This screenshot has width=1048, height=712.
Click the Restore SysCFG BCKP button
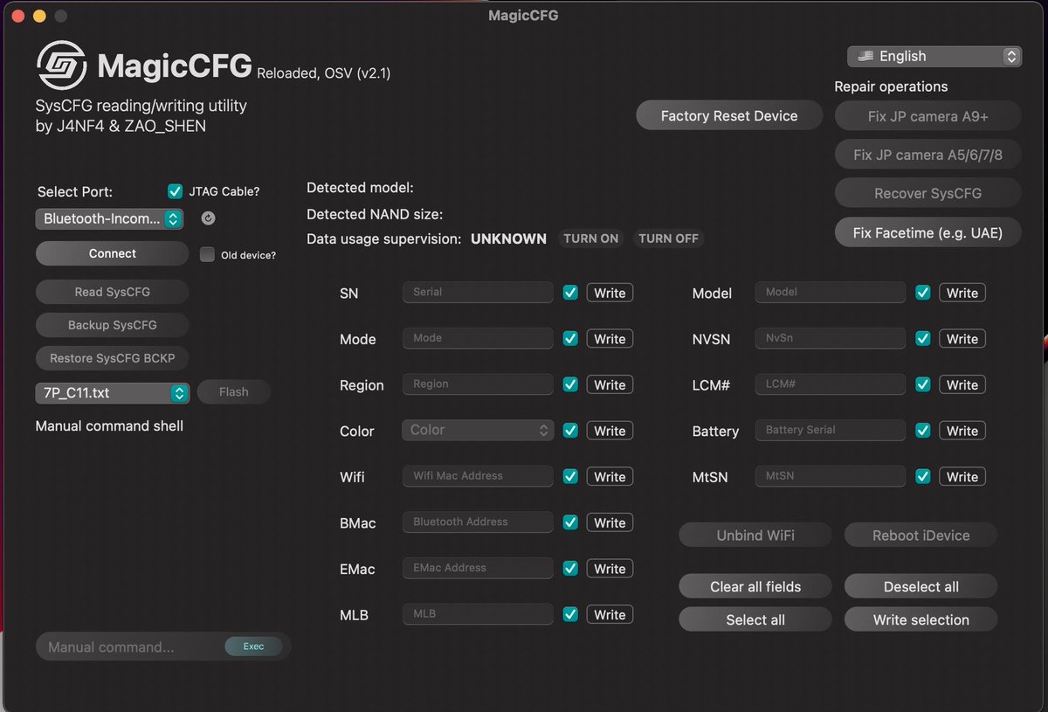click(113, 358)
